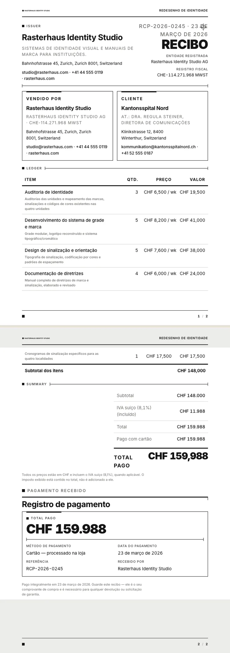
Task: Click the black square in page 2 footer
Action: [x=23, y=644]
